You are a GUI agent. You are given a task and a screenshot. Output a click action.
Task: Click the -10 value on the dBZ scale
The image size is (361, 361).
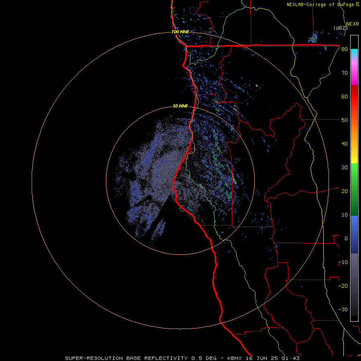(343, 262)
